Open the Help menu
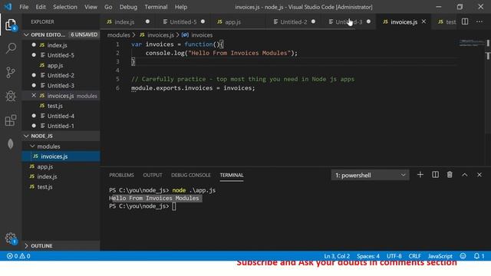The width and height of the screenshot is (491, 276). (181, 7)
